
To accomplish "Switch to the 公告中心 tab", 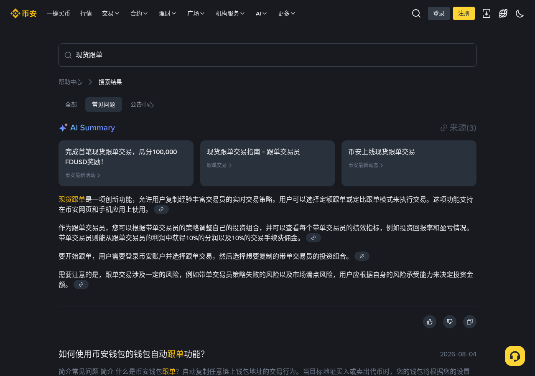I will tap(142, 104).
